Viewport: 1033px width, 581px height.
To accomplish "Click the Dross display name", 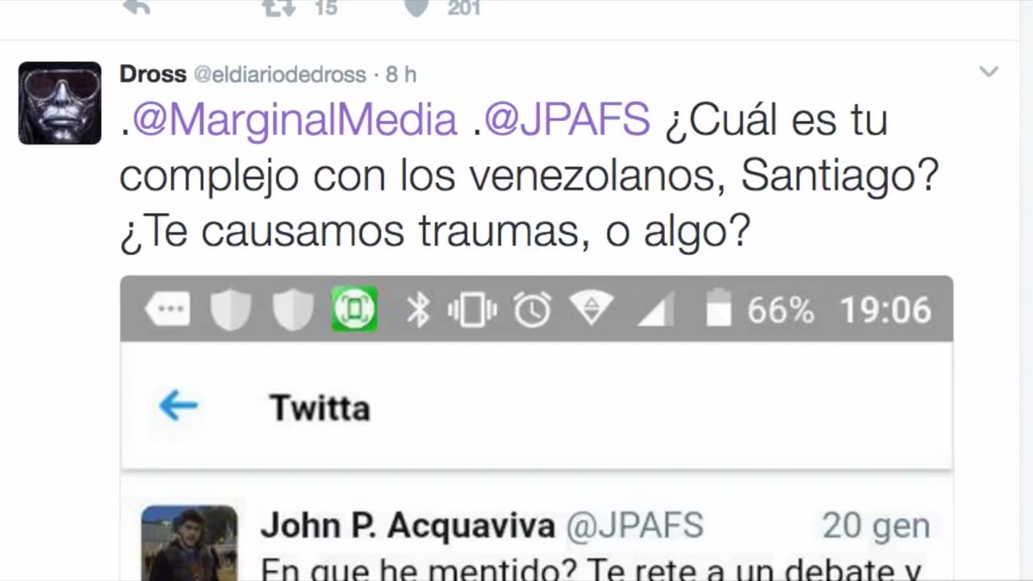I will 153,74.
